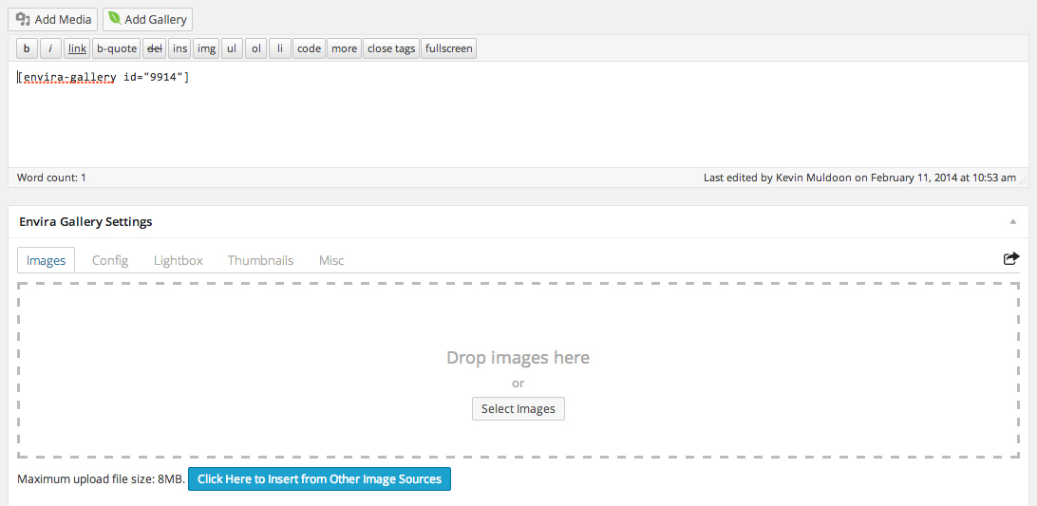
Task: Open the Misc tab
Action: (x=331, y=260)
